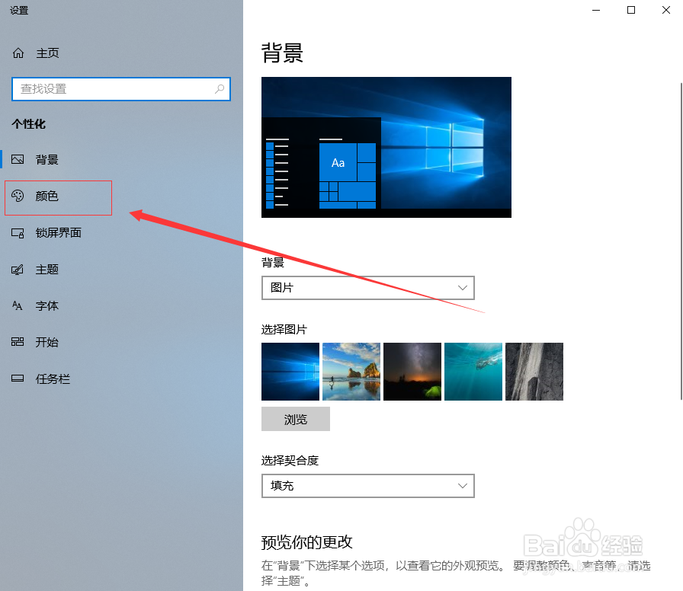Click the 开始 Start settings icon
The height and width of the screenshot is (591, 683).
pyautogui.click(x=17, y=342)
